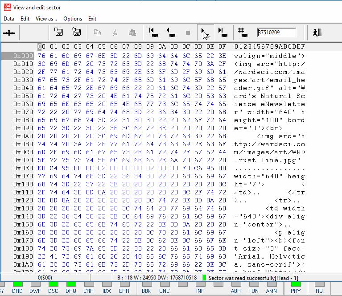Image resolution: width=342 pixels, height=296 pixels.
Task: Click the exit door icon in toolbar
Action: (x=317, y=33)
